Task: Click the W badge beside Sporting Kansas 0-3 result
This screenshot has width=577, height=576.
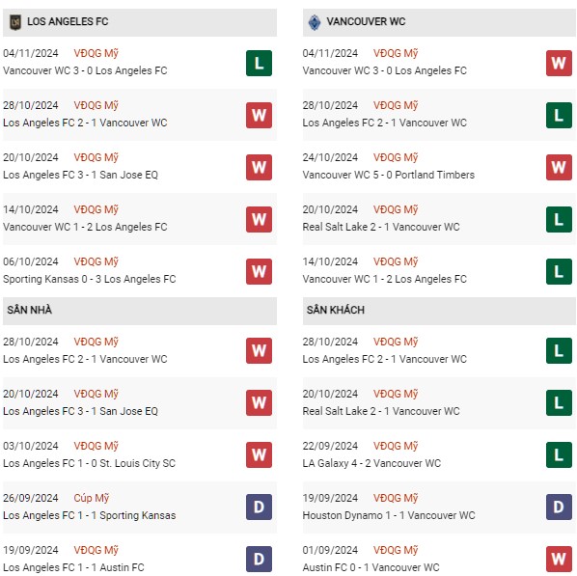Action: click(259, 272)
